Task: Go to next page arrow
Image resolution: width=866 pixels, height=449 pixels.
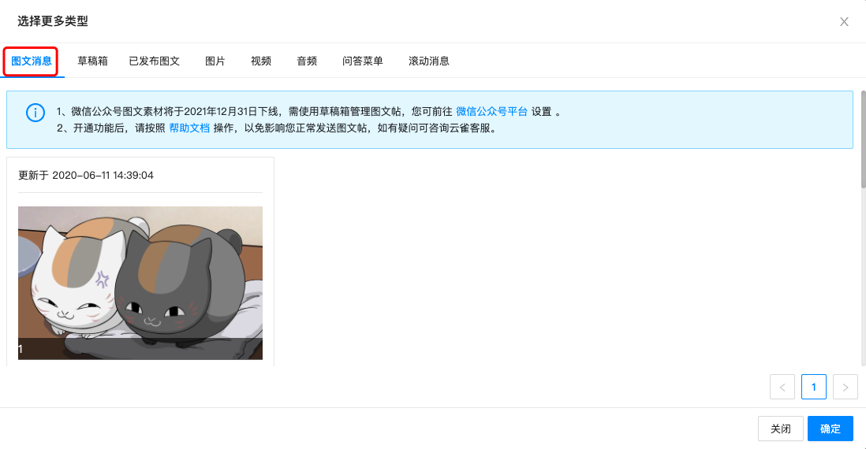Action: point(845,388)
